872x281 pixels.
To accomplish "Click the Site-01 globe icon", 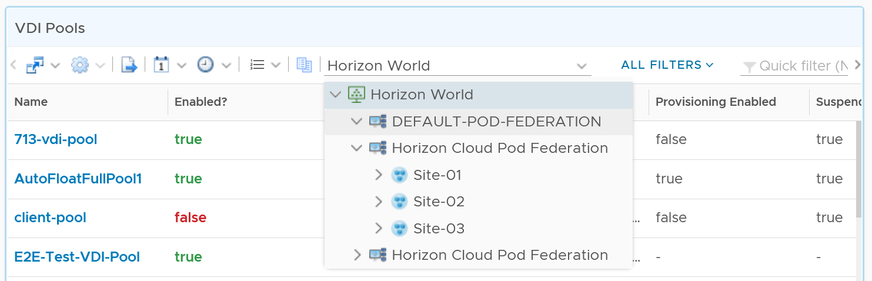I will 399,175.
